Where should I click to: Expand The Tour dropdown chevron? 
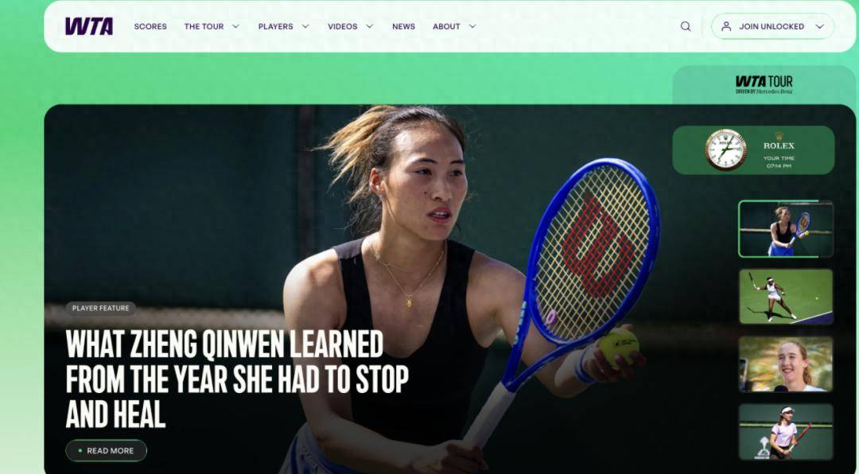pos(235,26)
